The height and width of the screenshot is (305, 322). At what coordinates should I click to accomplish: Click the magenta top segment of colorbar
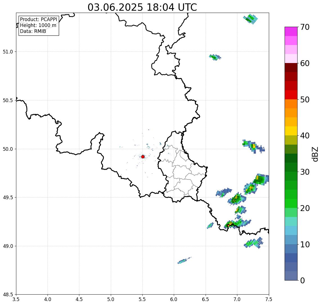click(291, 32)
